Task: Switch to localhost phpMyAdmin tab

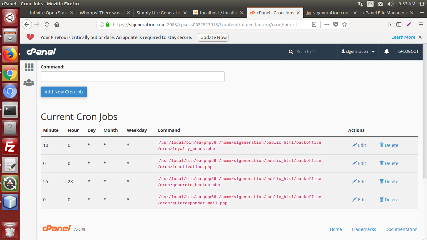Action: (219, 13)
